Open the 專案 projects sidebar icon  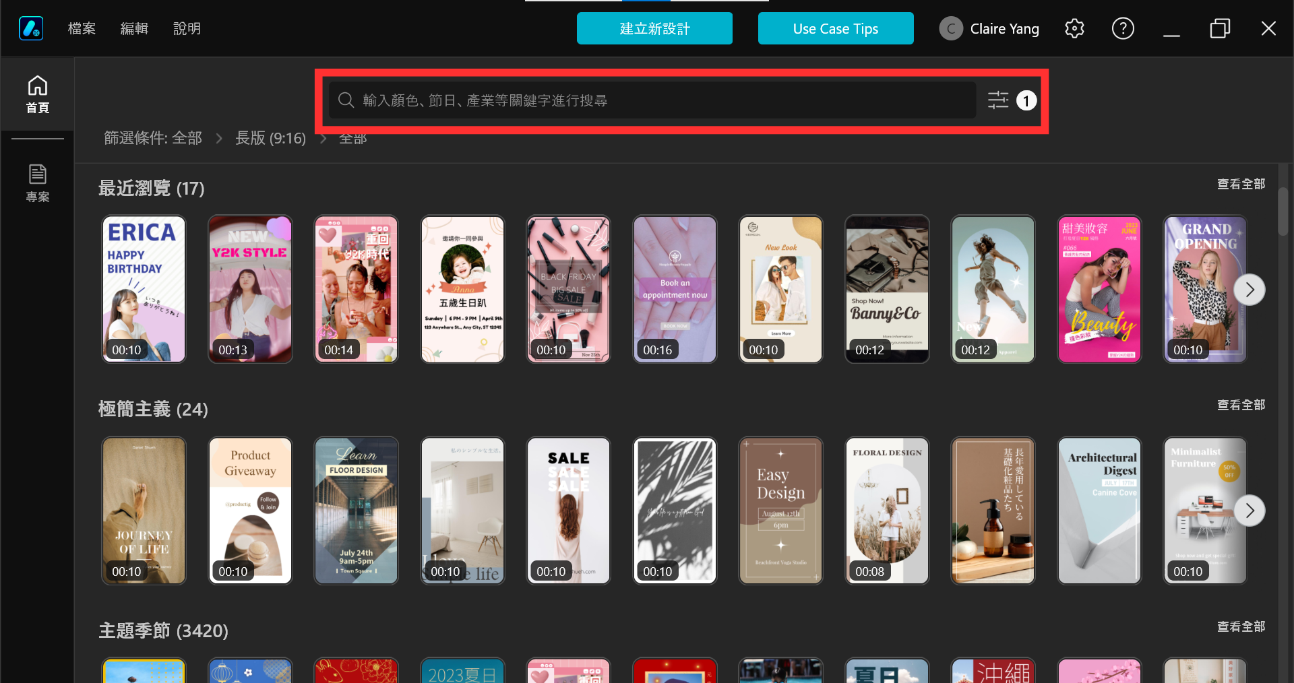point(37,183)
